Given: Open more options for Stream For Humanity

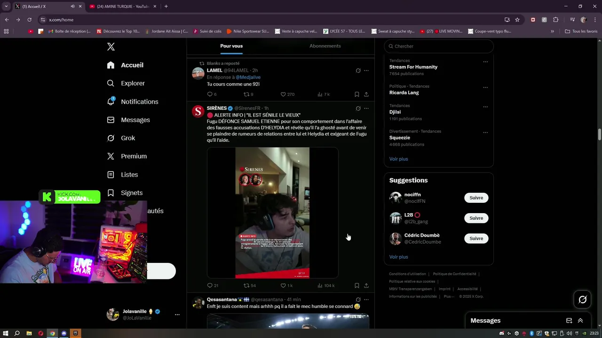Looking at the screenshot, I should [485, 61].
